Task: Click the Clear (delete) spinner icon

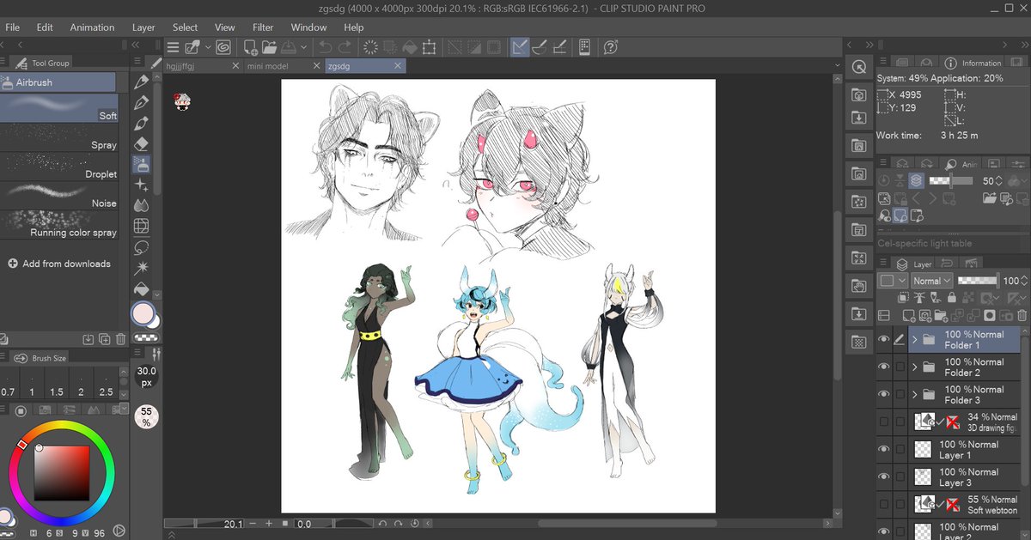Action: pos(371,47)
